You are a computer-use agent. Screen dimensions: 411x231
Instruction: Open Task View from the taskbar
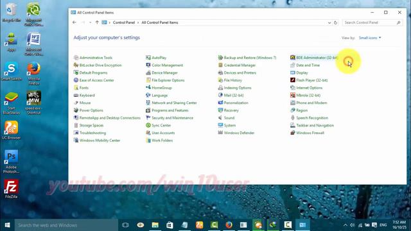pyautogui.click(x=125, y=225)
